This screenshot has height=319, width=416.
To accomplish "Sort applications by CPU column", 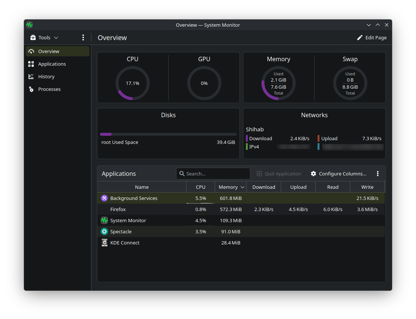I will 201,187.
